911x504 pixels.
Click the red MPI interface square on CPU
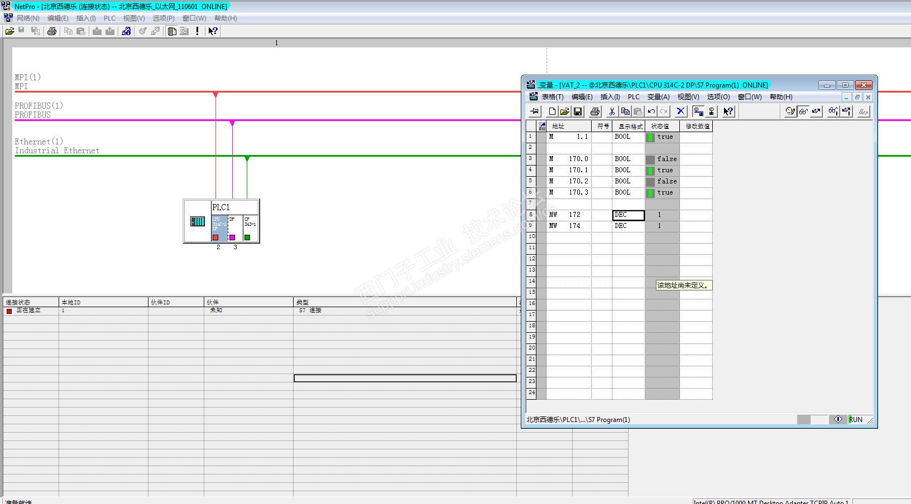[x=215, y=238]
